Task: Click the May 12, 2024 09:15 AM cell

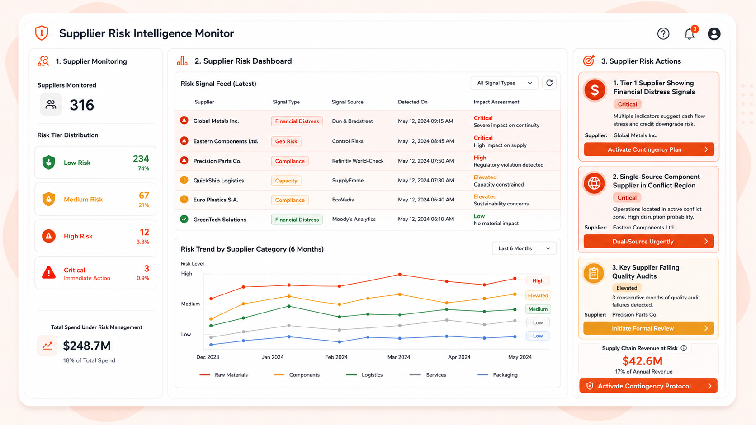Action: click(425, 121)
